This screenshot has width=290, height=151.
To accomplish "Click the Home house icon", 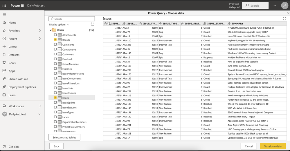I will 4,23.
